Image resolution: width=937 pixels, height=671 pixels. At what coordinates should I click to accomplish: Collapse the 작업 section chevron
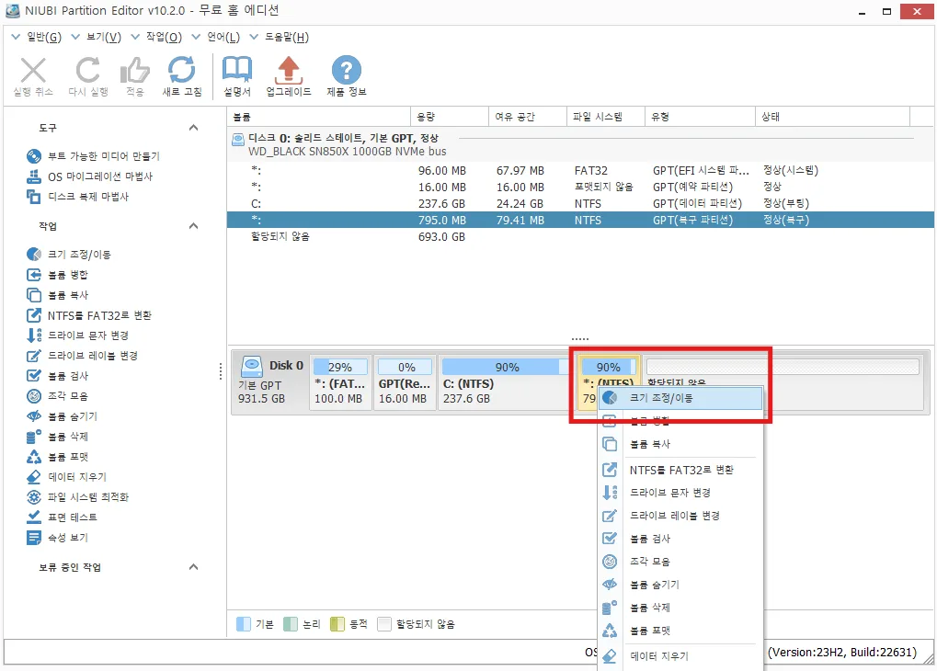pos(193,226)
